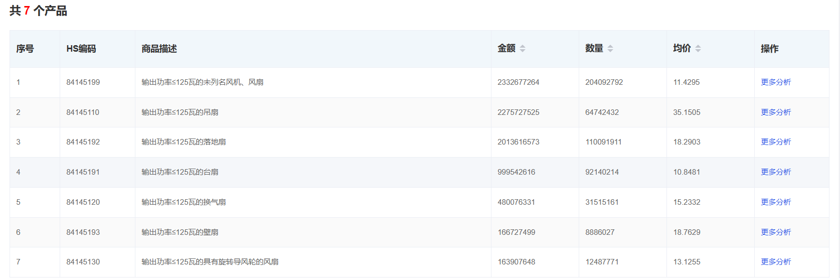Screen dimensions: 840x278
Task: Click amount value 999542616
Action: tap(517, 172)
